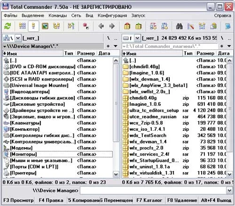Image resolution: width=235 pixels, height=206 pixels.
Task: Click the F8 Удаление button
Action: pyautogui.click(x=182, y=200)
